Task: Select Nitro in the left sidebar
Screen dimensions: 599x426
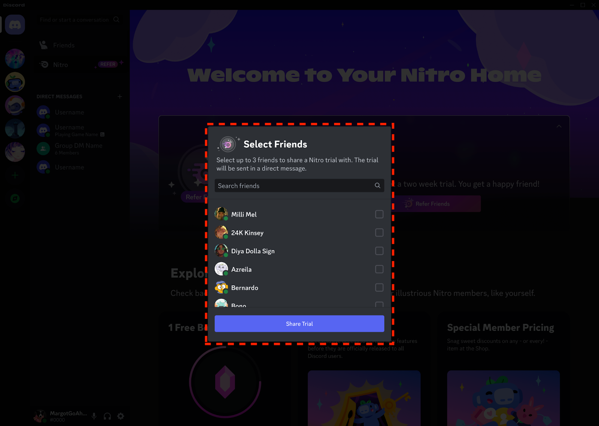Action: click(x=60, y=64)
